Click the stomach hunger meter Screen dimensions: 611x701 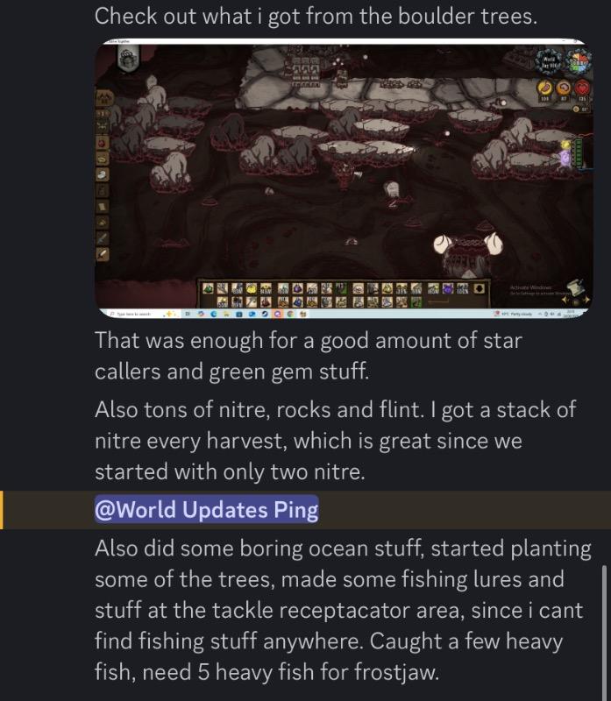(544, 87)
